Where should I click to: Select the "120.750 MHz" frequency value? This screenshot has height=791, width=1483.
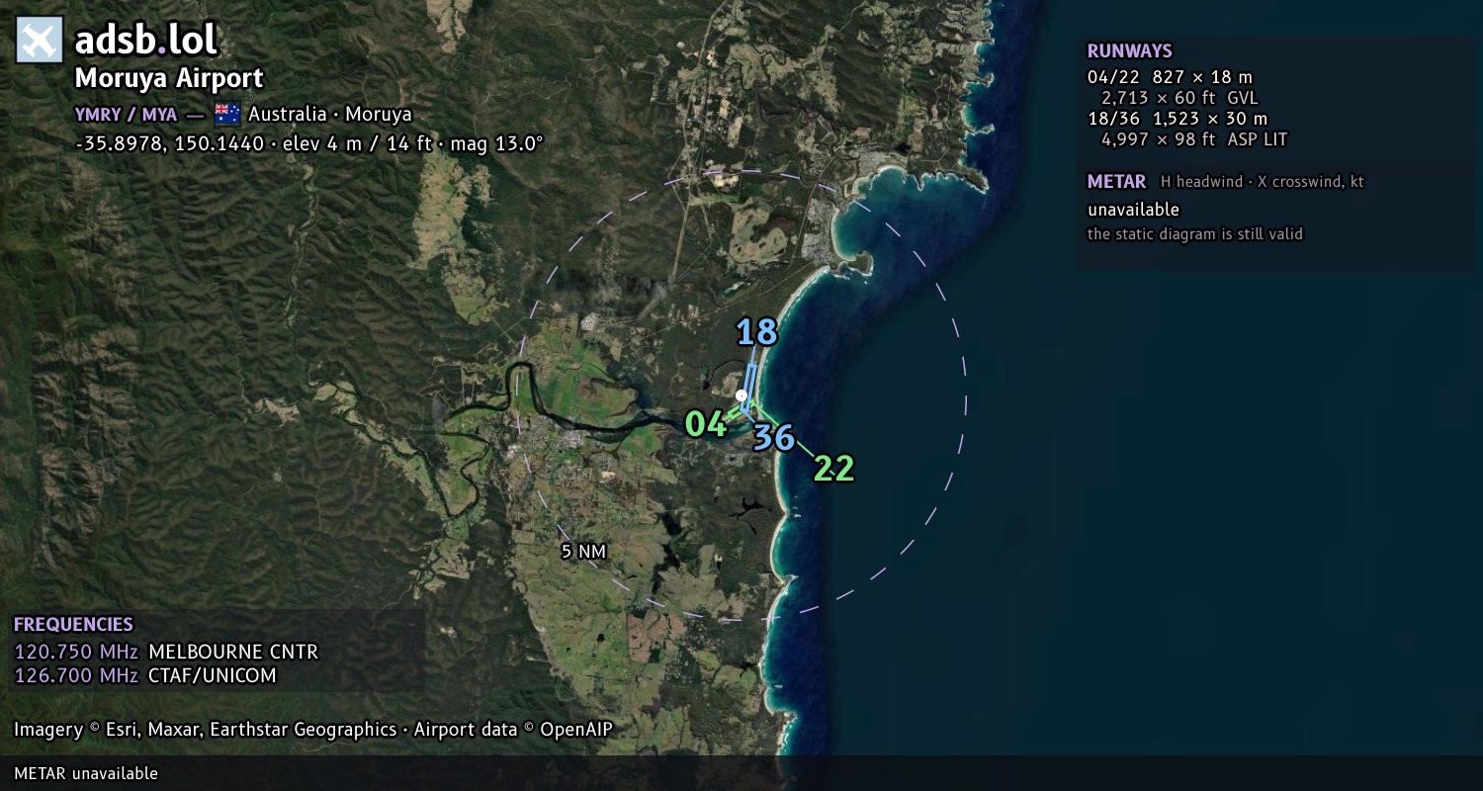[x=76, y=652]
